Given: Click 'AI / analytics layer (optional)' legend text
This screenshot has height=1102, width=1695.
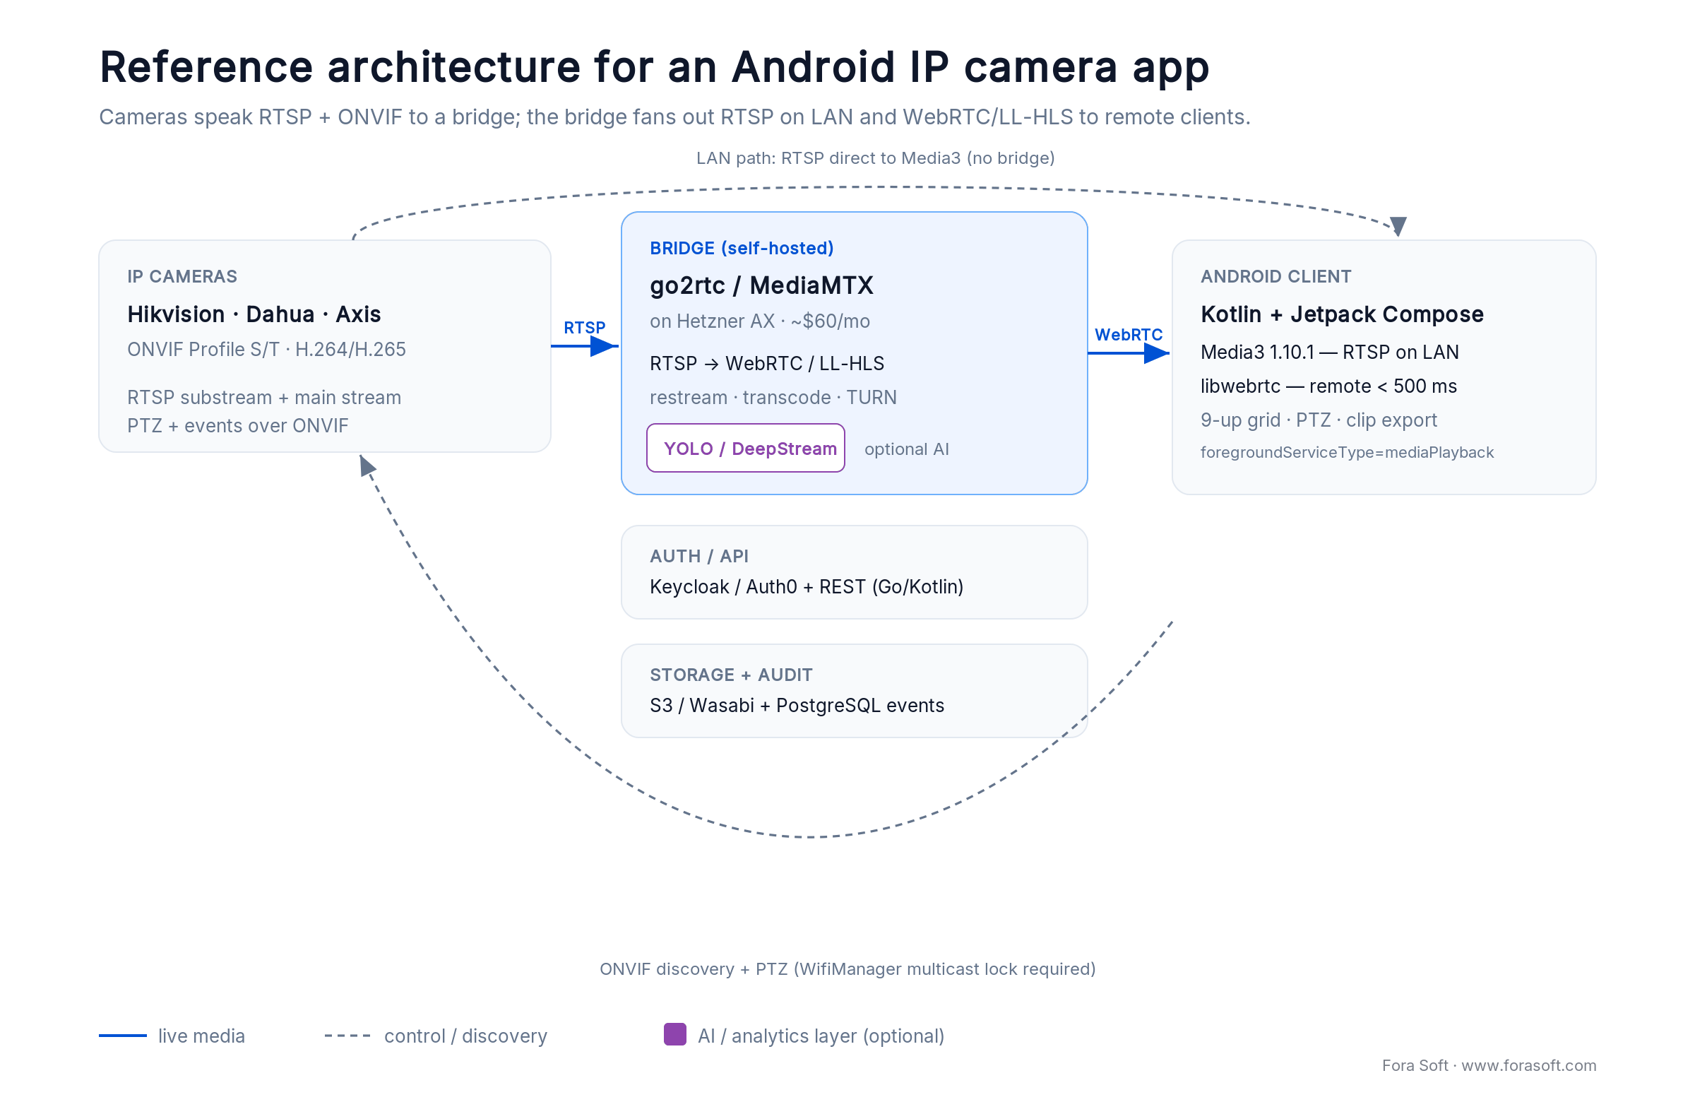Looking at the screenshot, I should (821, 1036).
